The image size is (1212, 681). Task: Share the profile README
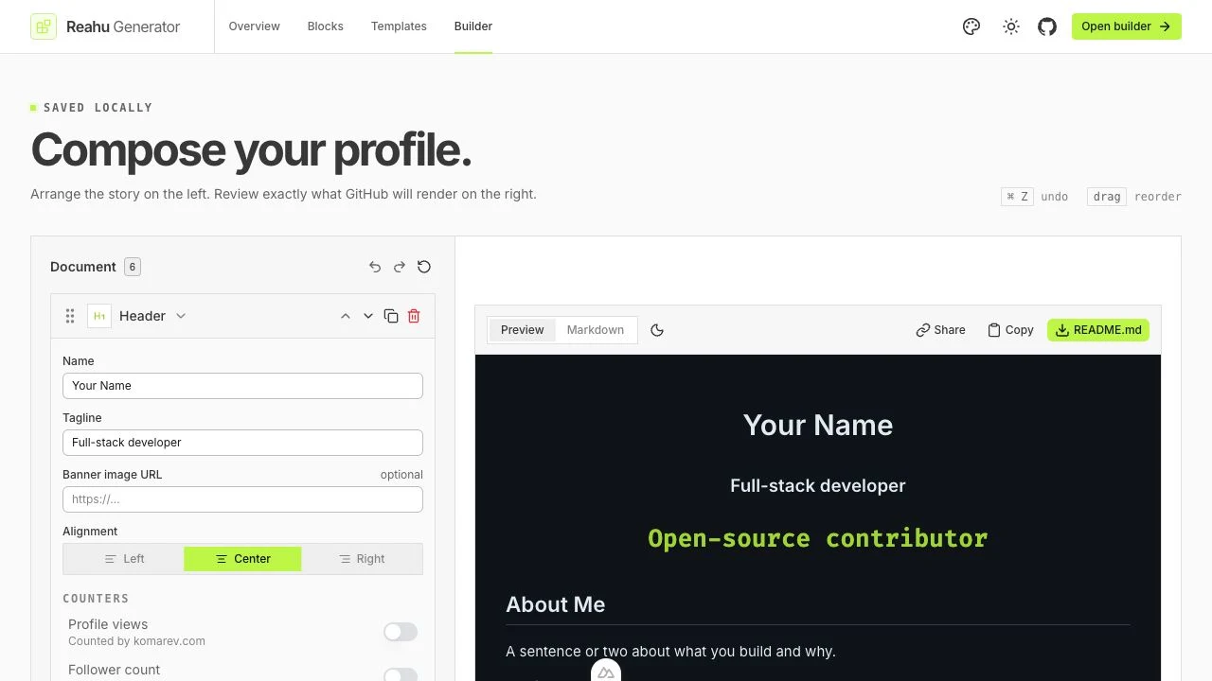941,330
